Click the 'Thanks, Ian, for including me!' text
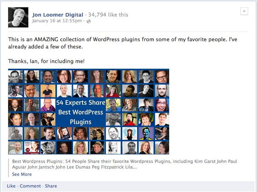Viewport: 257px width, 192px height. click(x=47, y=61)
